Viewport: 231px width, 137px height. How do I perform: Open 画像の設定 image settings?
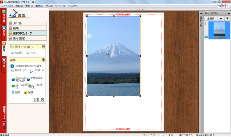28,79
